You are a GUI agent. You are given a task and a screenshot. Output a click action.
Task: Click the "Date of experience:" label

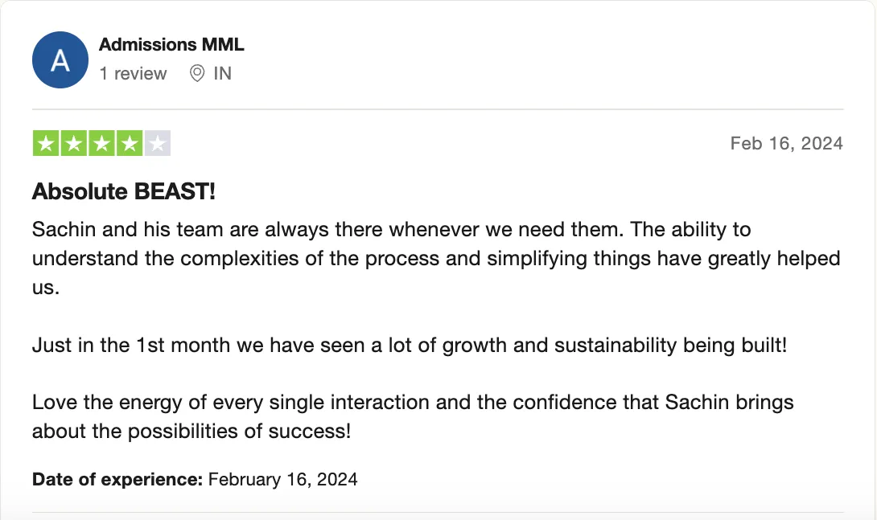click(x=117, y=480)
